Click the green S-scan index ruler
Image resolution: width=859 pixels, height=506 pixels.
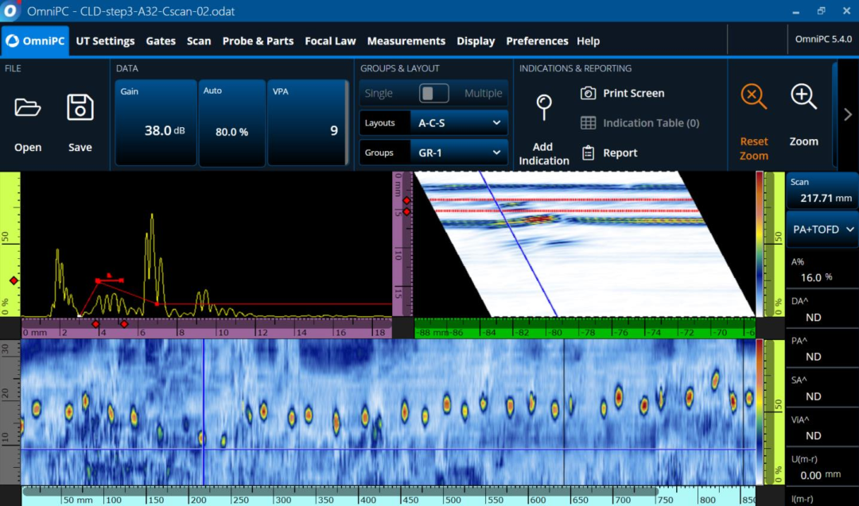[x=585, y=328]
